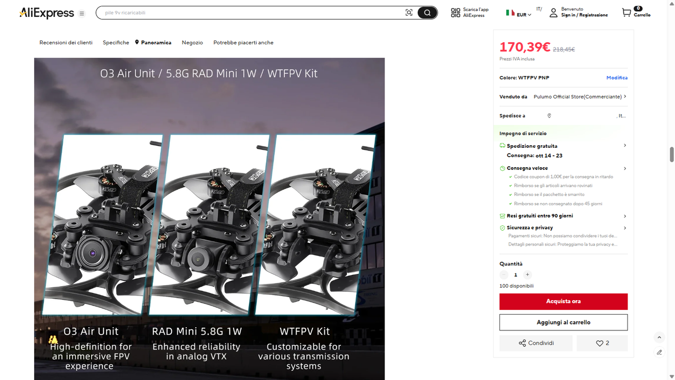Open the shopping cart icon
This screenshot has height=380, width=675.
626,13
